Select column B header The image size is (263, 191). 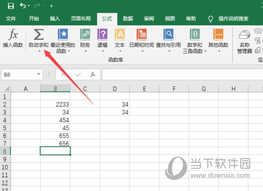click(x=55, y=89)
